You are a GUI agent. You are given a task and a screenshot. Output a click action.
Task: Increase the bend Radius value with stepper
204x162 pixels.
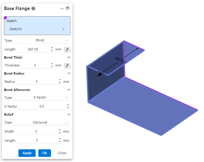tap(60, 80)
